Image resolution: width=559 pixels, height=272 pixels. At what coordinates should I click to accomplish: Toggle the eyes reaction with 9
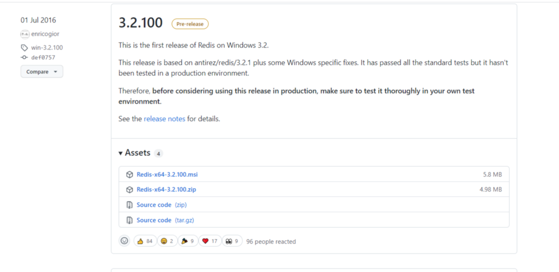coord(232,241)
